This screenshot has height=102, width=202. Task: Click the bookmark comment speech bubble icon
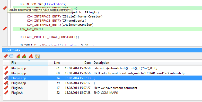[11, 56]
